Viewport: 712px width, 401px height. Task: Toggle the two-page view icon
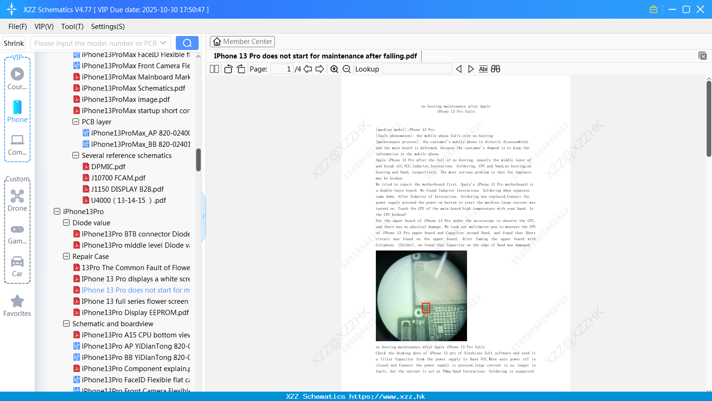coord(214,69)
